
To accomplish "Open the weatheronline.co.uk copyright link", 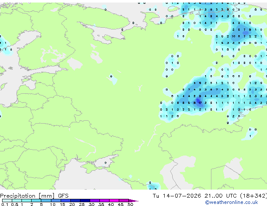I will pos(232,202).
